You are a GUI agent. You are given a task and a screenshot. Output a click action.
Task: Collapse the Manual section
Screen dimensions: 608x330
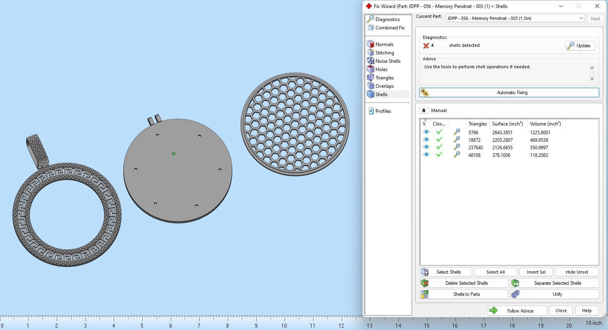point(424,111)
